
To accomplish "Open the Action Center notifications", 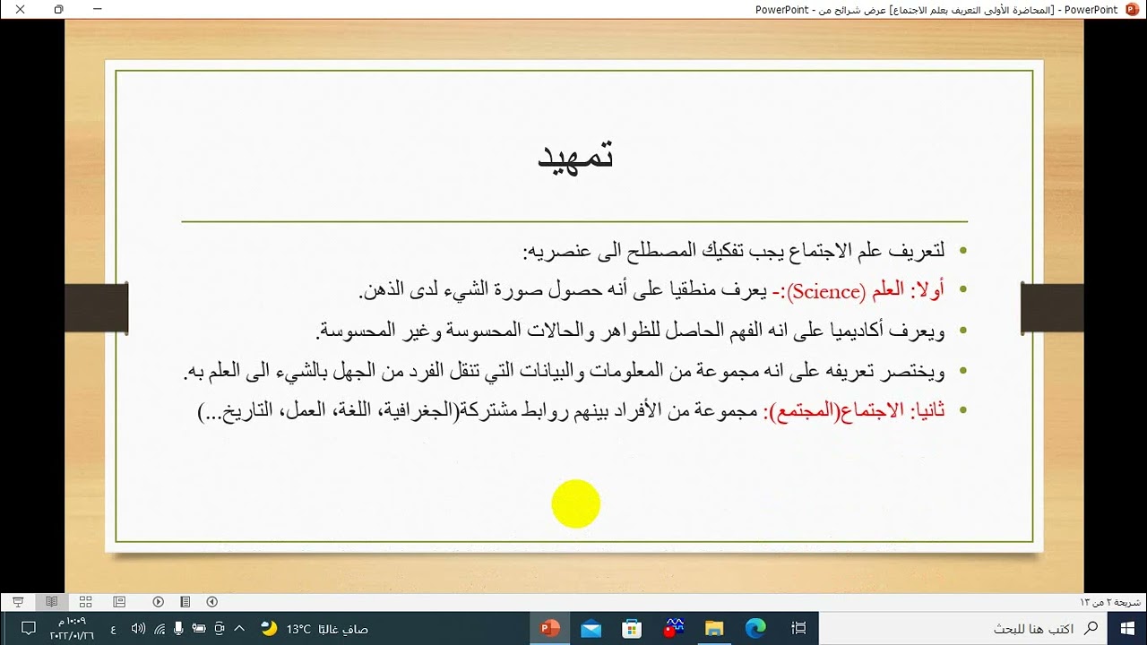I will [x=27, y=629].
